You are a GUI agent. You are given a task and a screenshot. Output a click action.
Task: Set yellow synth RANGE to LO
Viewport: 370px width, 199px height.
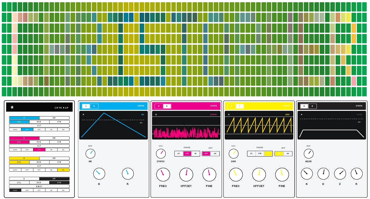(x=251, y=154)
